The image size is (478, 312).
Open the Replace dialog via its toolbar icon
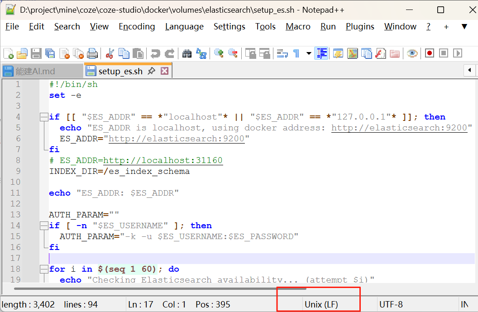(202, 53)
